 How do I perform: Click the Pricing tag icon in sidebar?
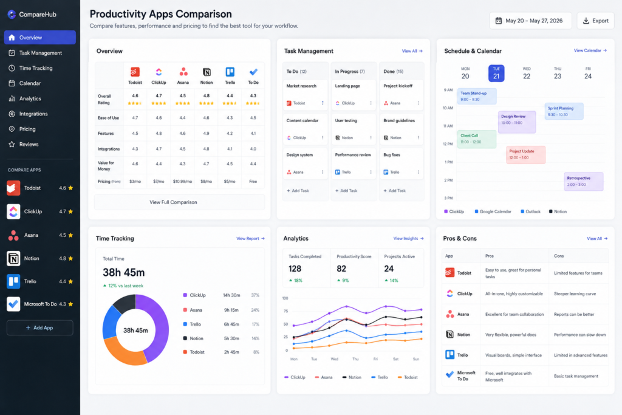(12, 129)
